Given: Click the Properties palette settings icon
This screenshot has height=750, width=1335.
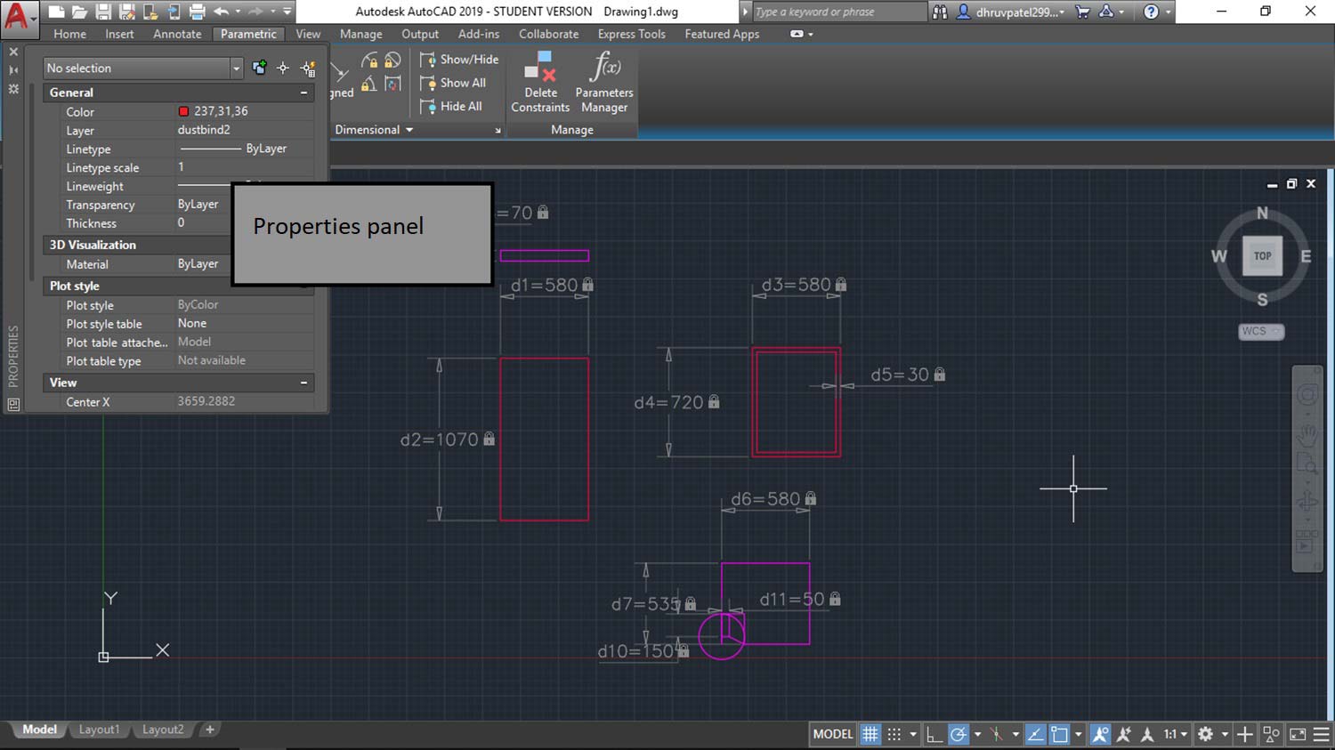Looking at the screenshot, I should pyautogui.click(x=13, y=89).
